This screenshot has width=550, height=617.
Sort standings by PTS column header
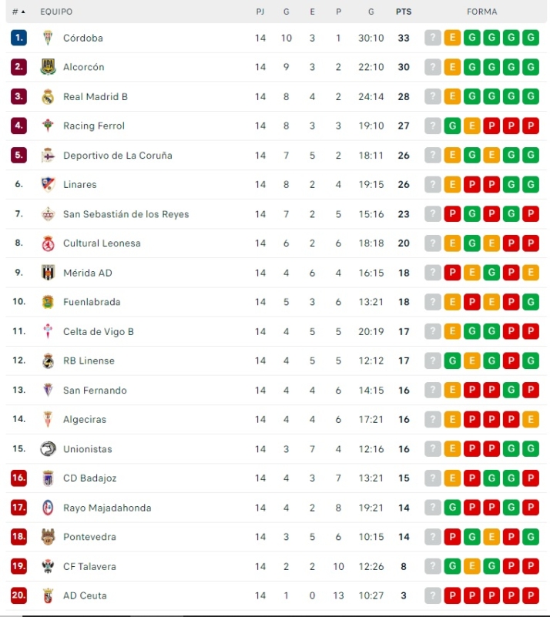(403, 12)
